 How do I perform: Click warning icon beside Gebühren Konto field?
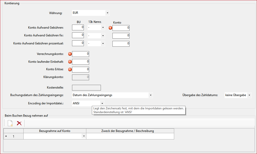(x=110, y=28)
